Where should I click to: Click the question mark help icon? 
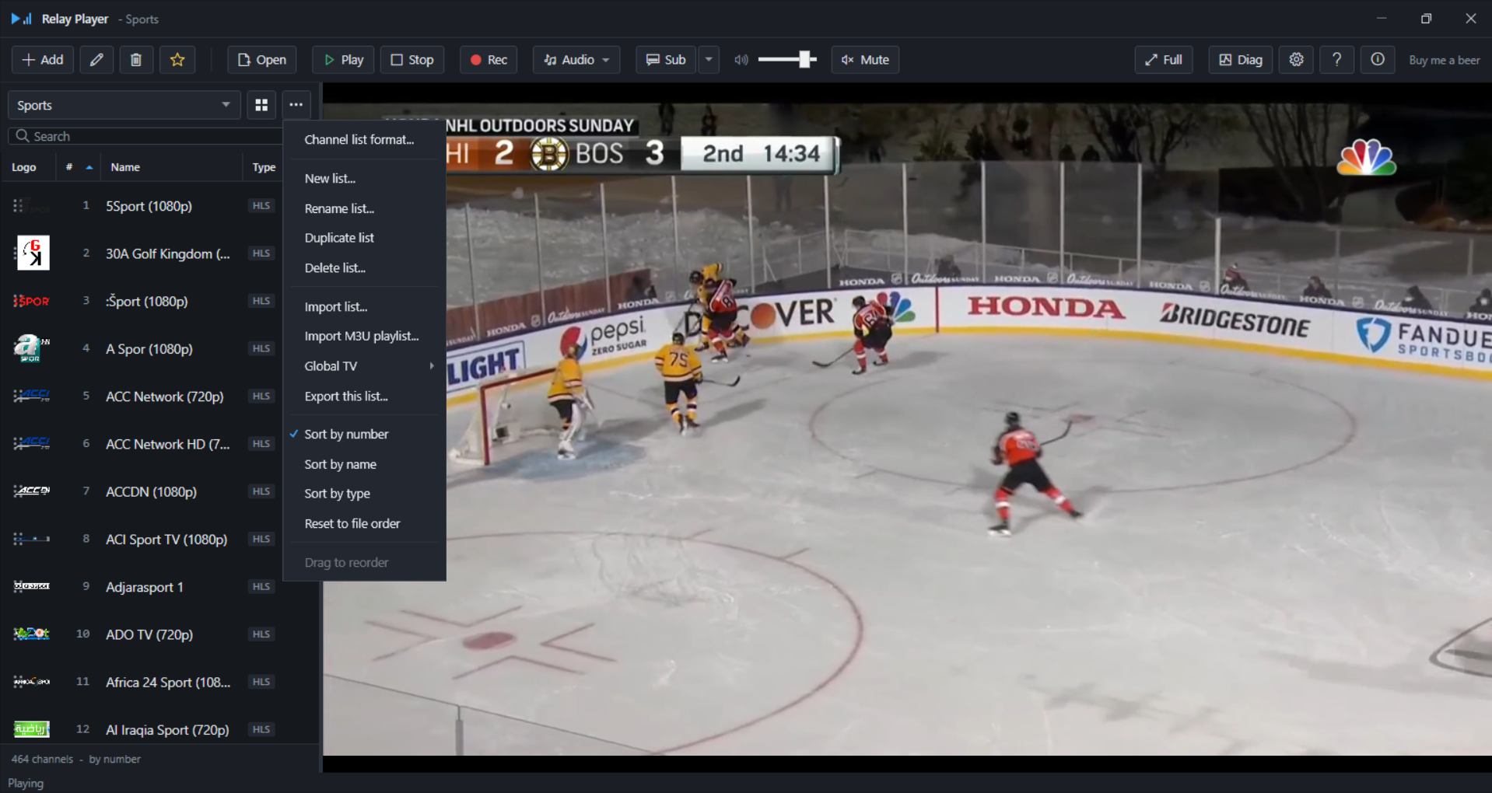1336,60
